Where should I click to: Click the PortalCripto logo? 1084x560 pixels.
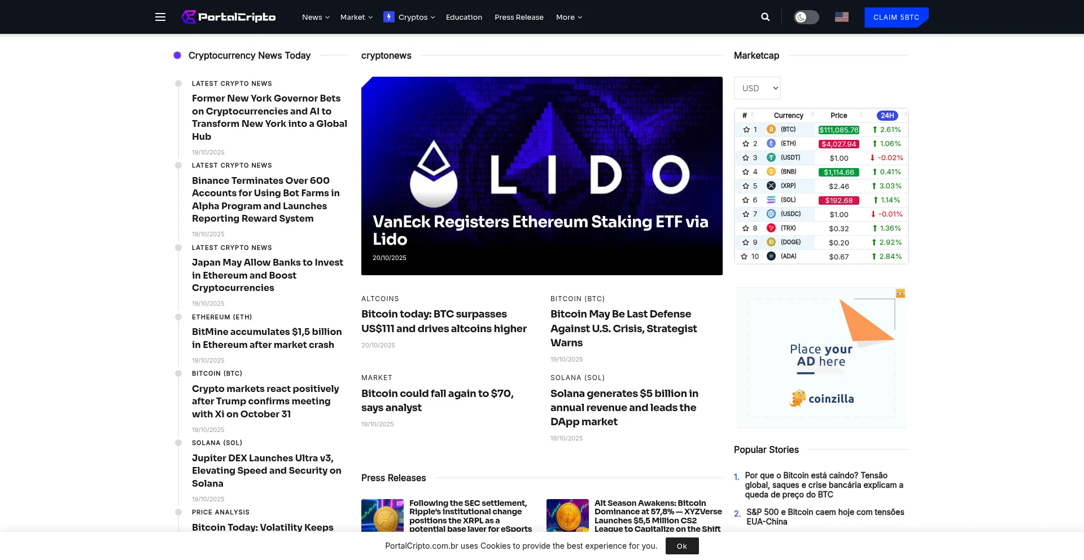[229, 17]
